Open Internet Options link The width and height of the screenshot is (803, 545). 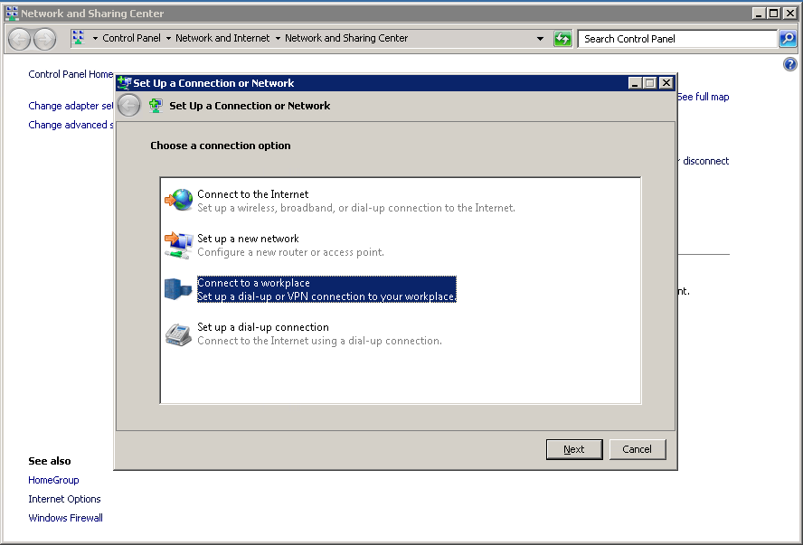(x=64, y=499)
